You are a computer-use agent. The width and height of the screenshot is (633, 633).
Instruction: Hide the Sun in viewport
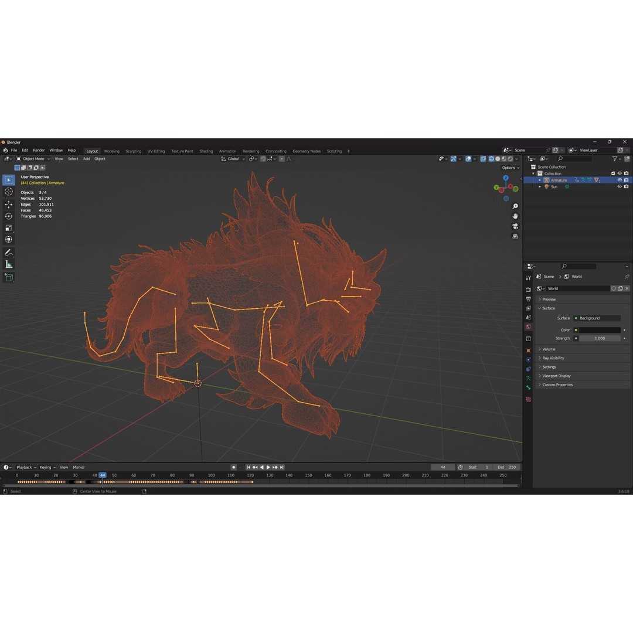click(x=620, y=186)
